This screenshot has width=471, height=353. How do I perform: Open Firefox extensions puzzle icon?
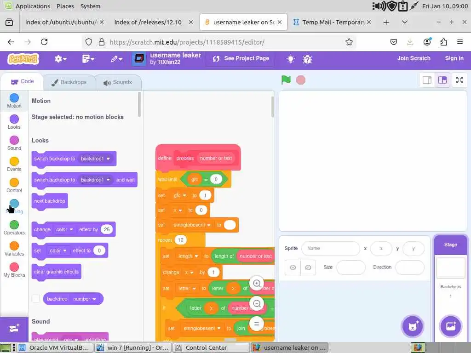point(443,42)
